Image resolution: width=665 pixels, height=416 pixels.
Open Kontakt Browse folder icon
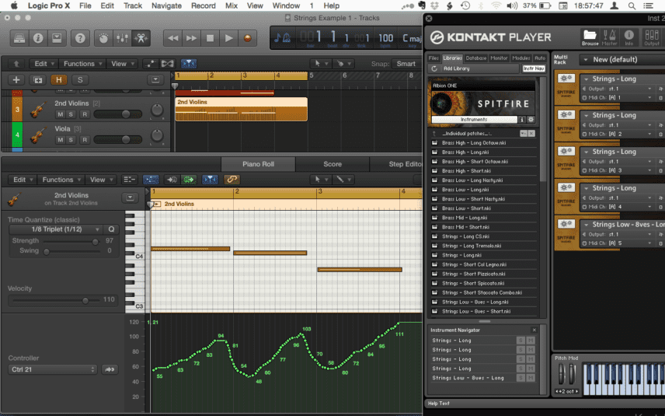[590, 37]
